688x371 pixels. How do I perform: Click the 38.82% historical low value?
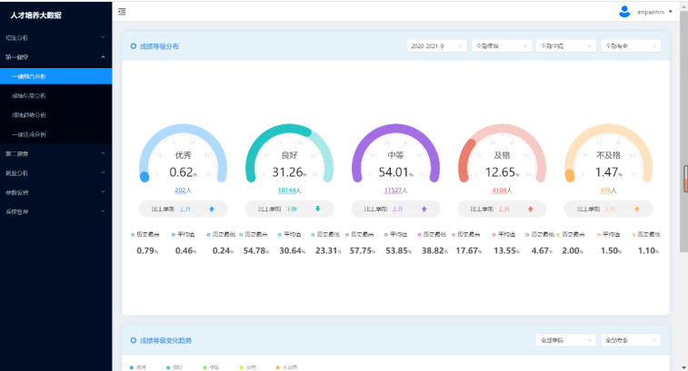(x=434, y=250)
